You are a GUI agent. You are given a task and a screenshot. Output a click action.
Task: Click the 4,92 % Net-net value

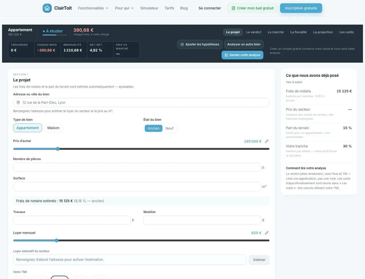[96, 50]
